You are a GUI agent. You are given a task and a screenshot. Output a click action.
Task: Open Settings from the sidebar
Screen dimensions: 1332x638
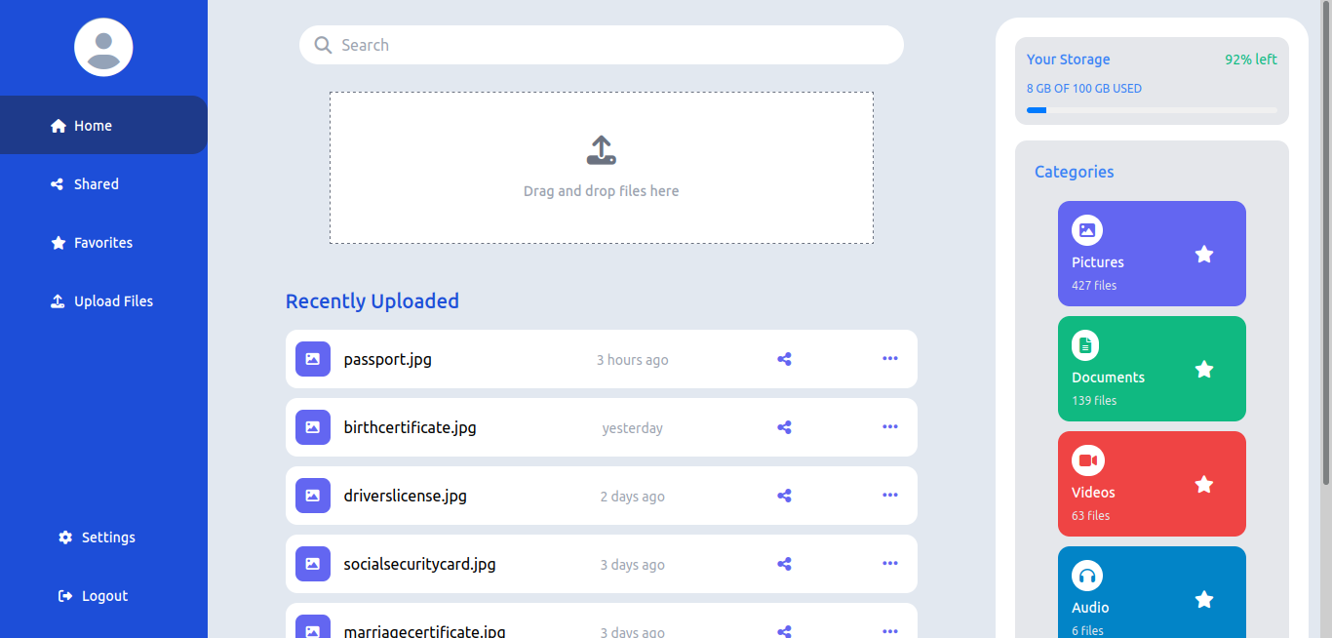[96, 537]
